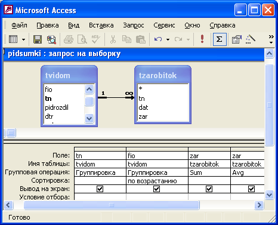278x225 pixels.
Task: Click the tn Поле cell in grid
Action: click(x=100, y=156)
